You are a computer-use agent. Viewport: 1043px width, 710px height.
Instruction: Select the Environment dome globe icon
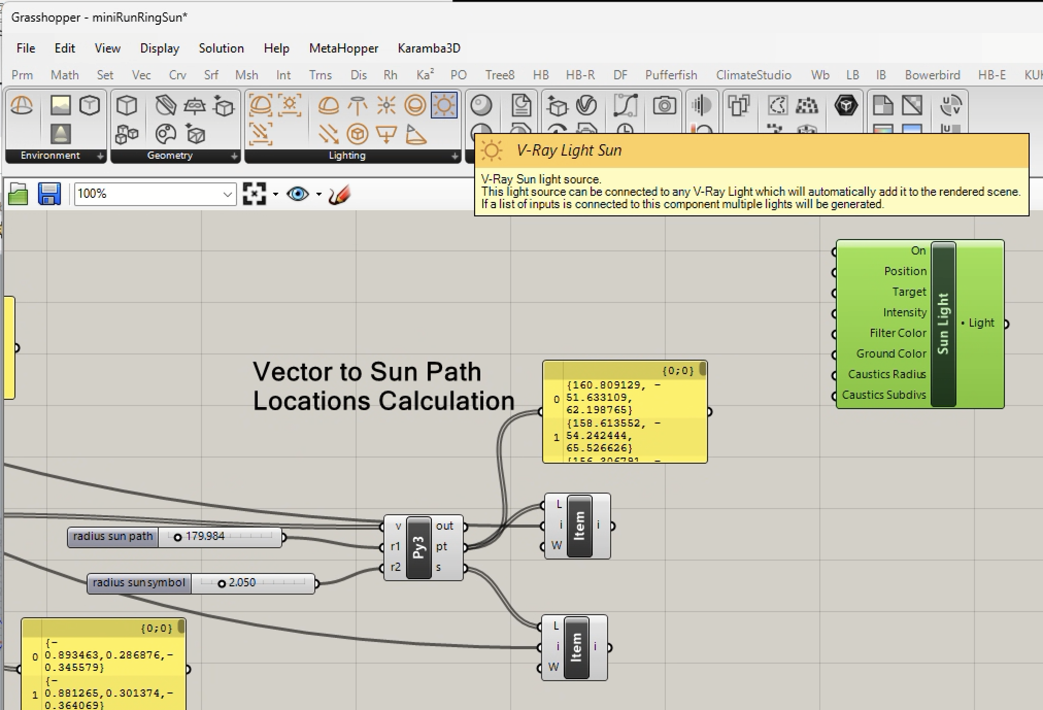click(21, 106)
